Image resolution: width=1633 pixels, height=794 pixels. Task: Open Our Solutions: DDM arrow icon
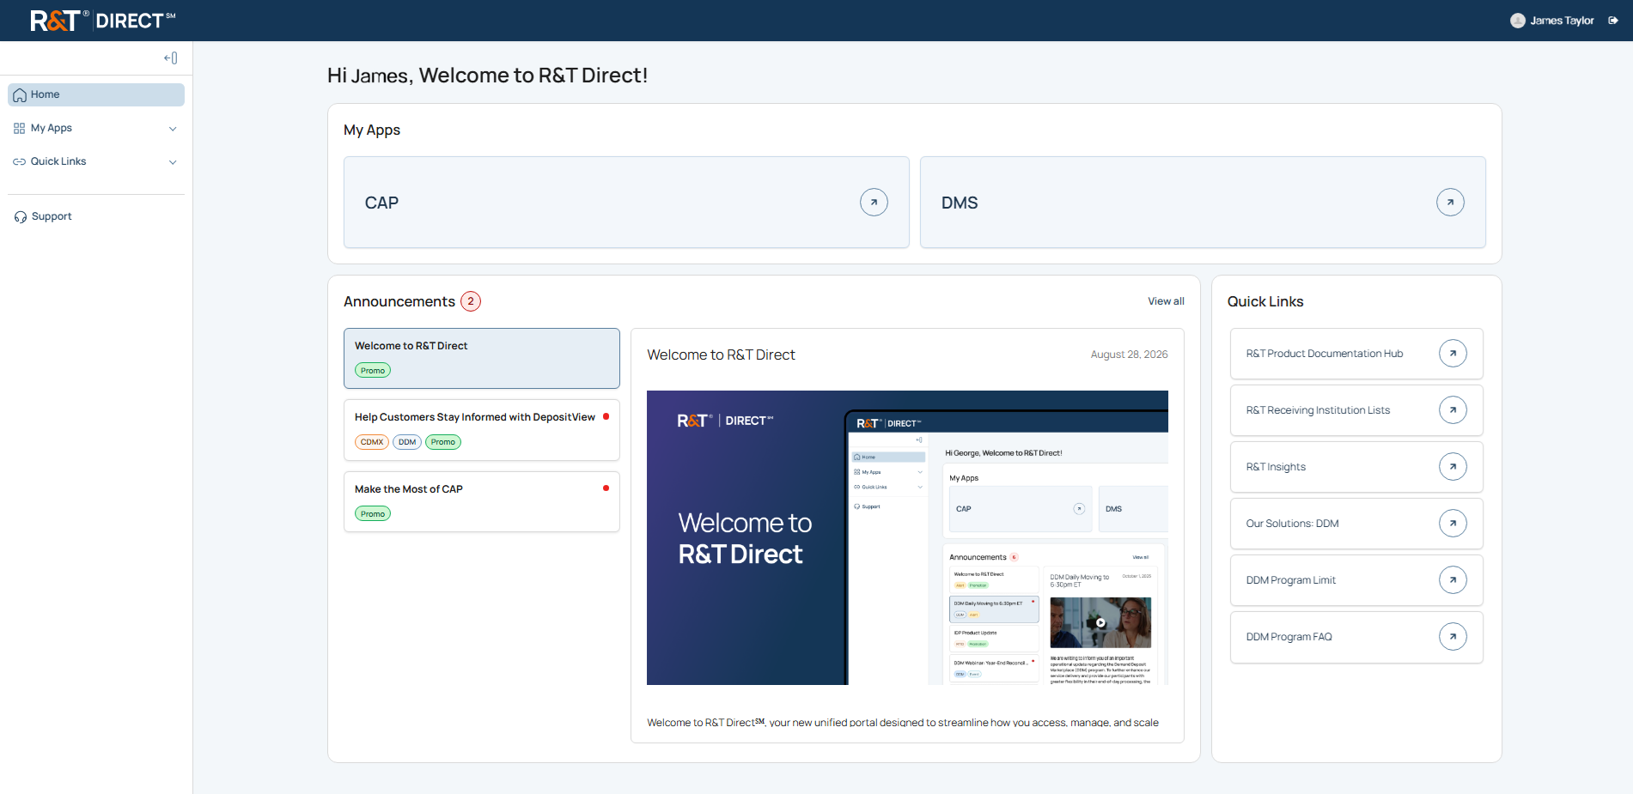1453,524
